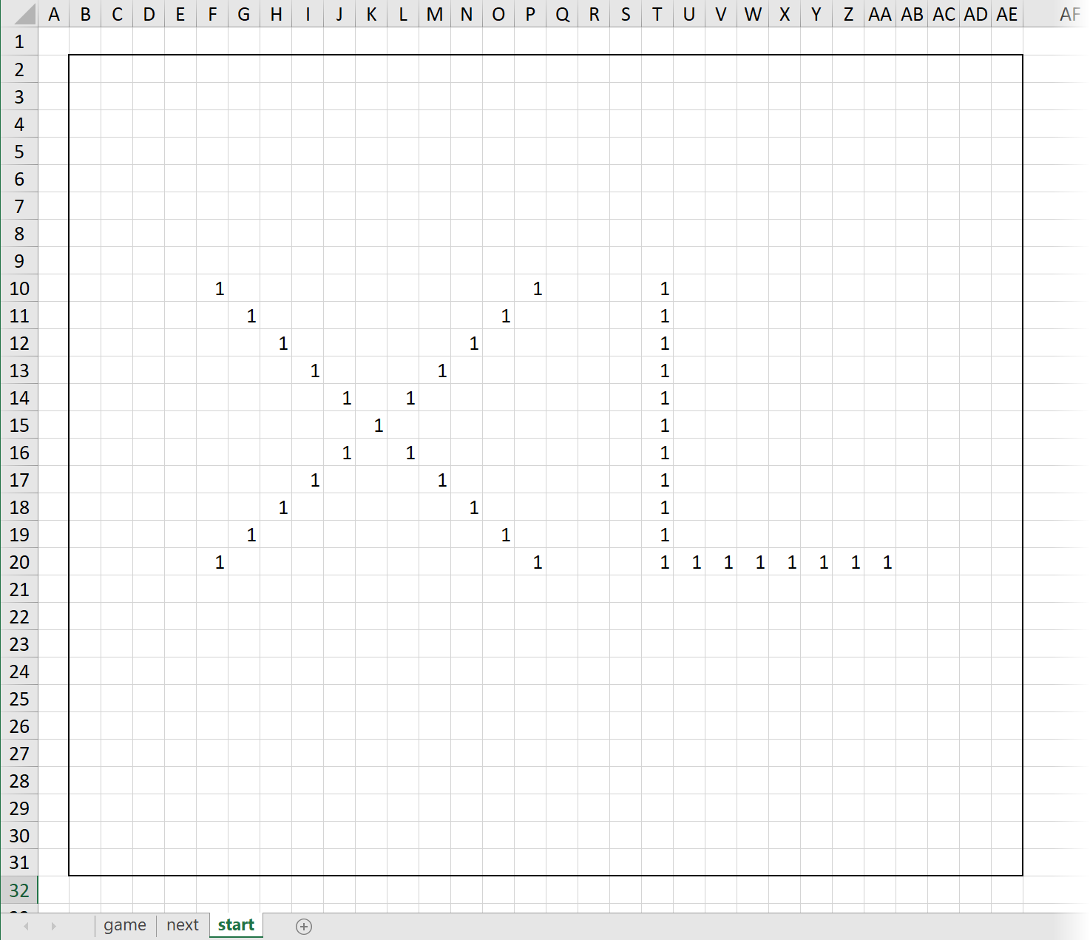The height and width of the screenshot is (940, 1090).
Task: Select cell T10 containing 1
Action: [657, 288]
